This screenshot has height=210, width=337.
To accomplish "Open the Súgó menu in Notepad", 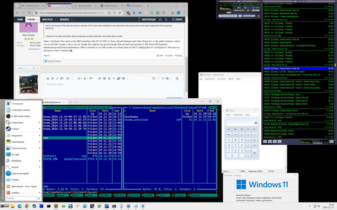I will pyautogui.click(x=238, y=79).
